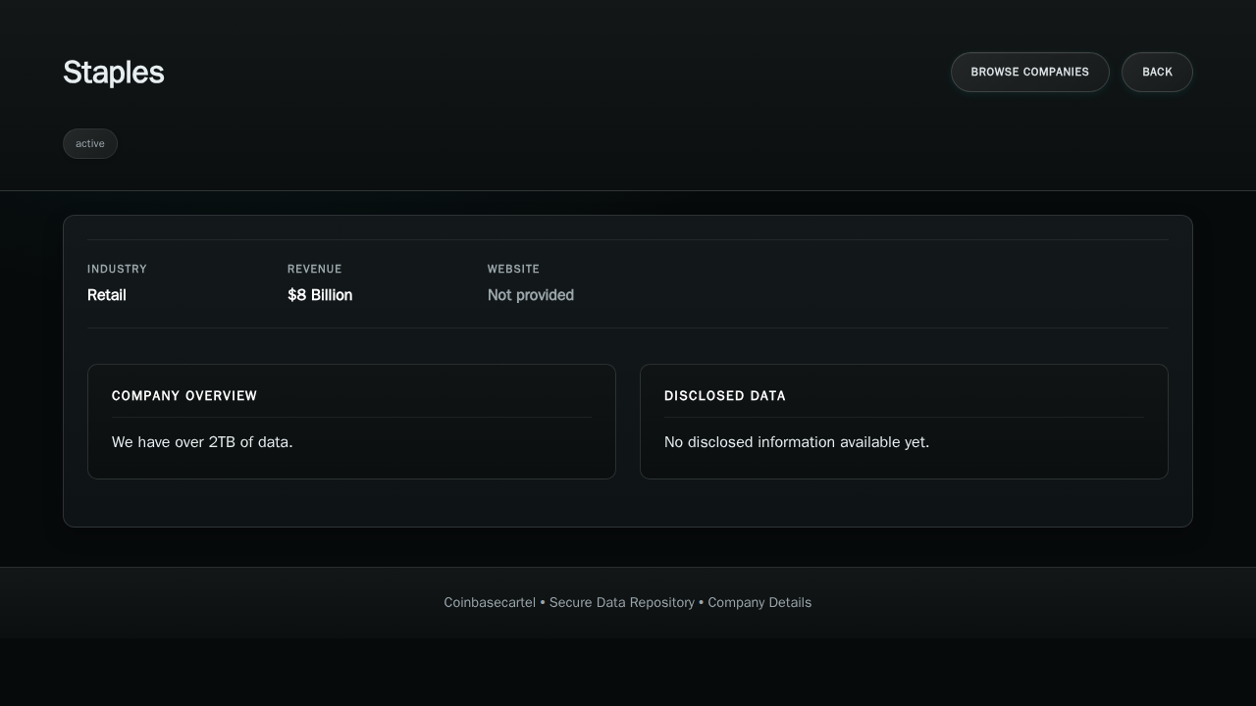The image size is (1256, 706).
Task: Click the Company Overview heading
Action: pyautogui.click(x=184, y=396)
